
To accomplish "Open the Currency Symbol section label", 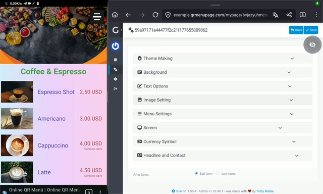I will coord(160,141).
